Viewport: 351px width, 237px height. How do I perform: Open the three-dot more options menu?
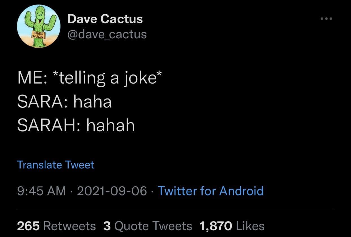326,19
